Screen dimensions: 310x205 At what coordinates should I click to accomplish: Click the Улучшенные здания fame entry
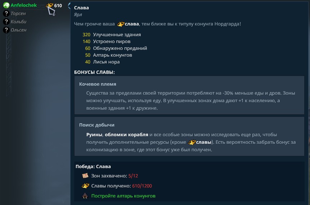click(112, 35)
